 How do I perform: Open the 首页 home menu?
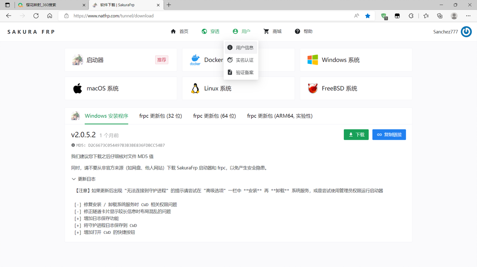pos(180,32)
